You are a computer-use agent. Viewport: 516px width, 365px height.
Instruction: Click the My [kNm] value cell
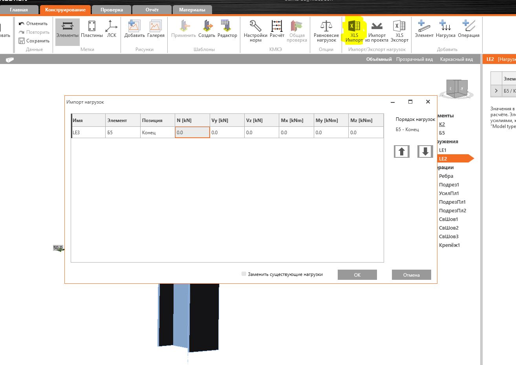tap(331, 132)
